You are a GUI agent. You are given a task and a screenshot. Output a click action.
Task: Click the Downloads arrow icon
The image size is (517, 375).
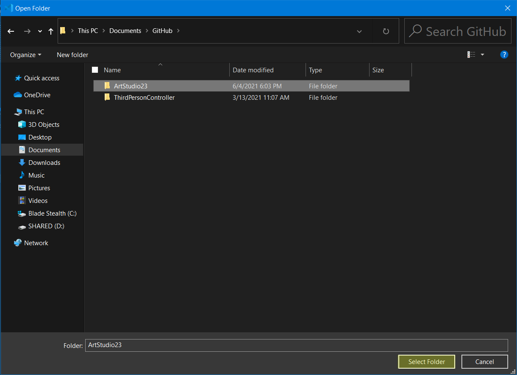pyautogui.click(x=22, y=162)
